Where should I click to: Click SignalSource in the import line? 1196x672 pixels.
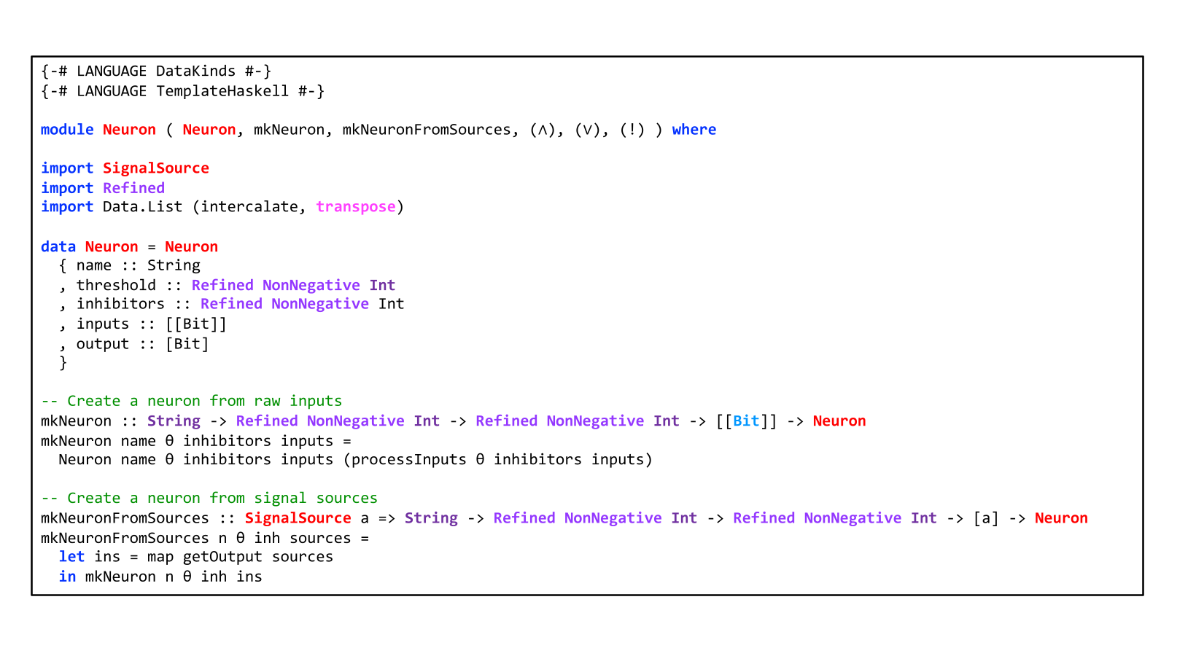point(155,168)
